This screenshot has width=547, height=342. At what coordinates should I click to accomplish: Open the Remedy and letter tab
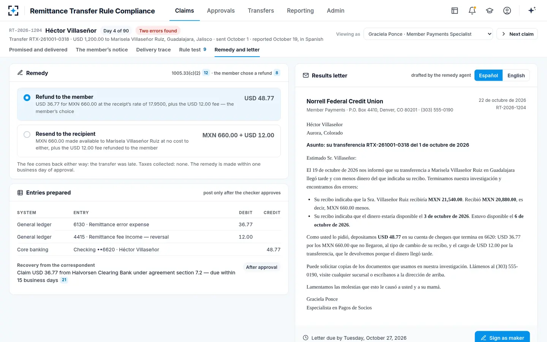point(237,50)
